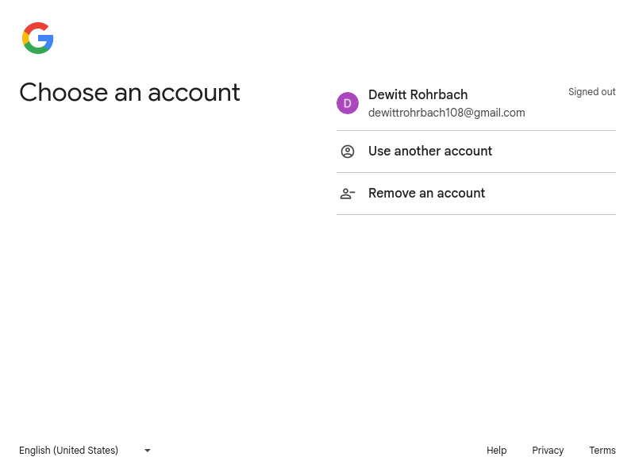The image size is (635, 476).
Task: Select the Dewitt Rohrbach account name
Action: tap(418, 95)
